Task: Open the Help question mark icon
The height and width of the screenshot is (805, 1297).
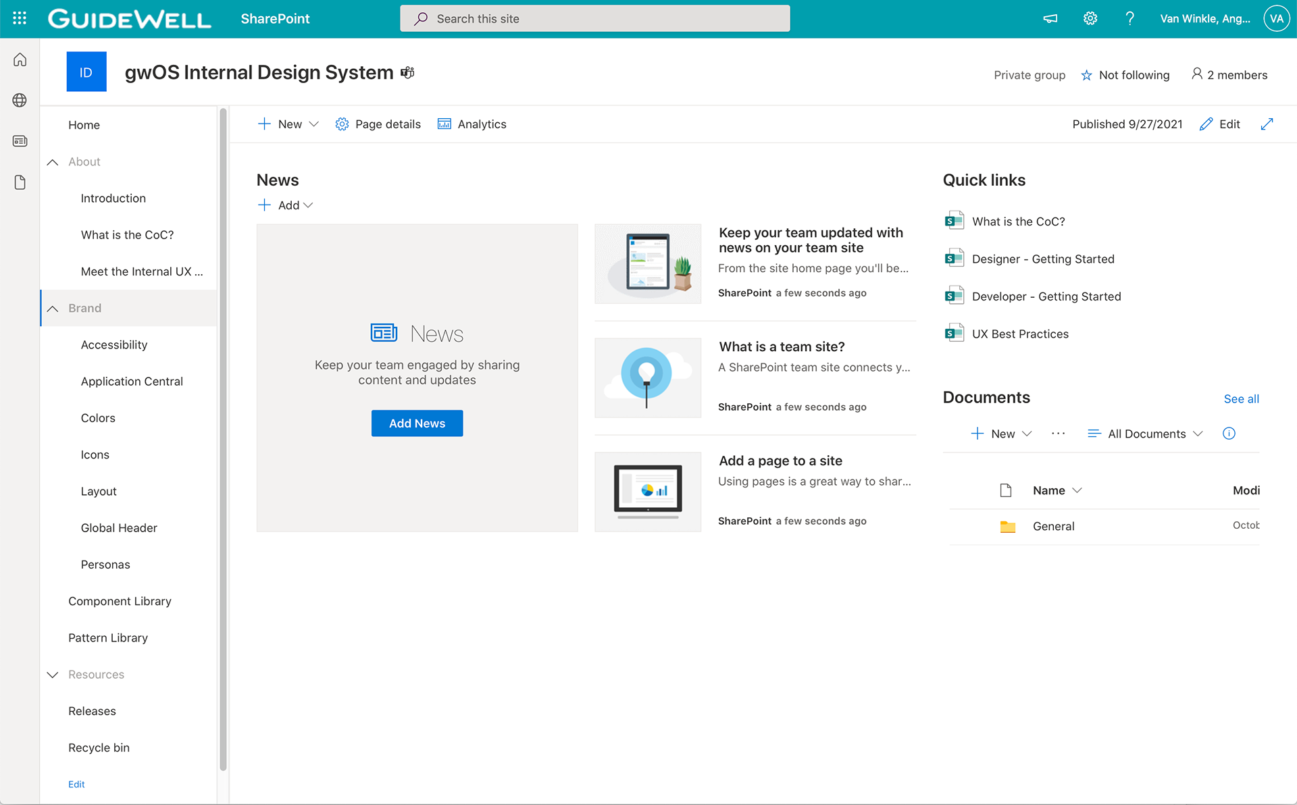Action: tap(1129, 19)
